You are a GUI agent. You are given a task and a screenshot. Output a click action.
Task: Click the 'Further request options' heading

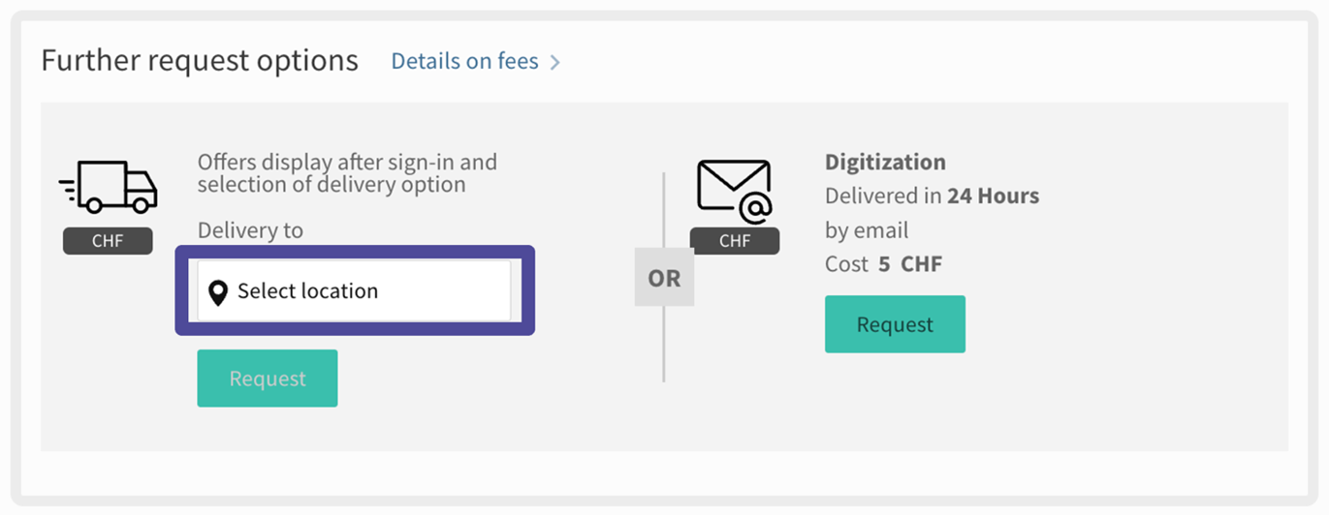(x=200, y=61)
